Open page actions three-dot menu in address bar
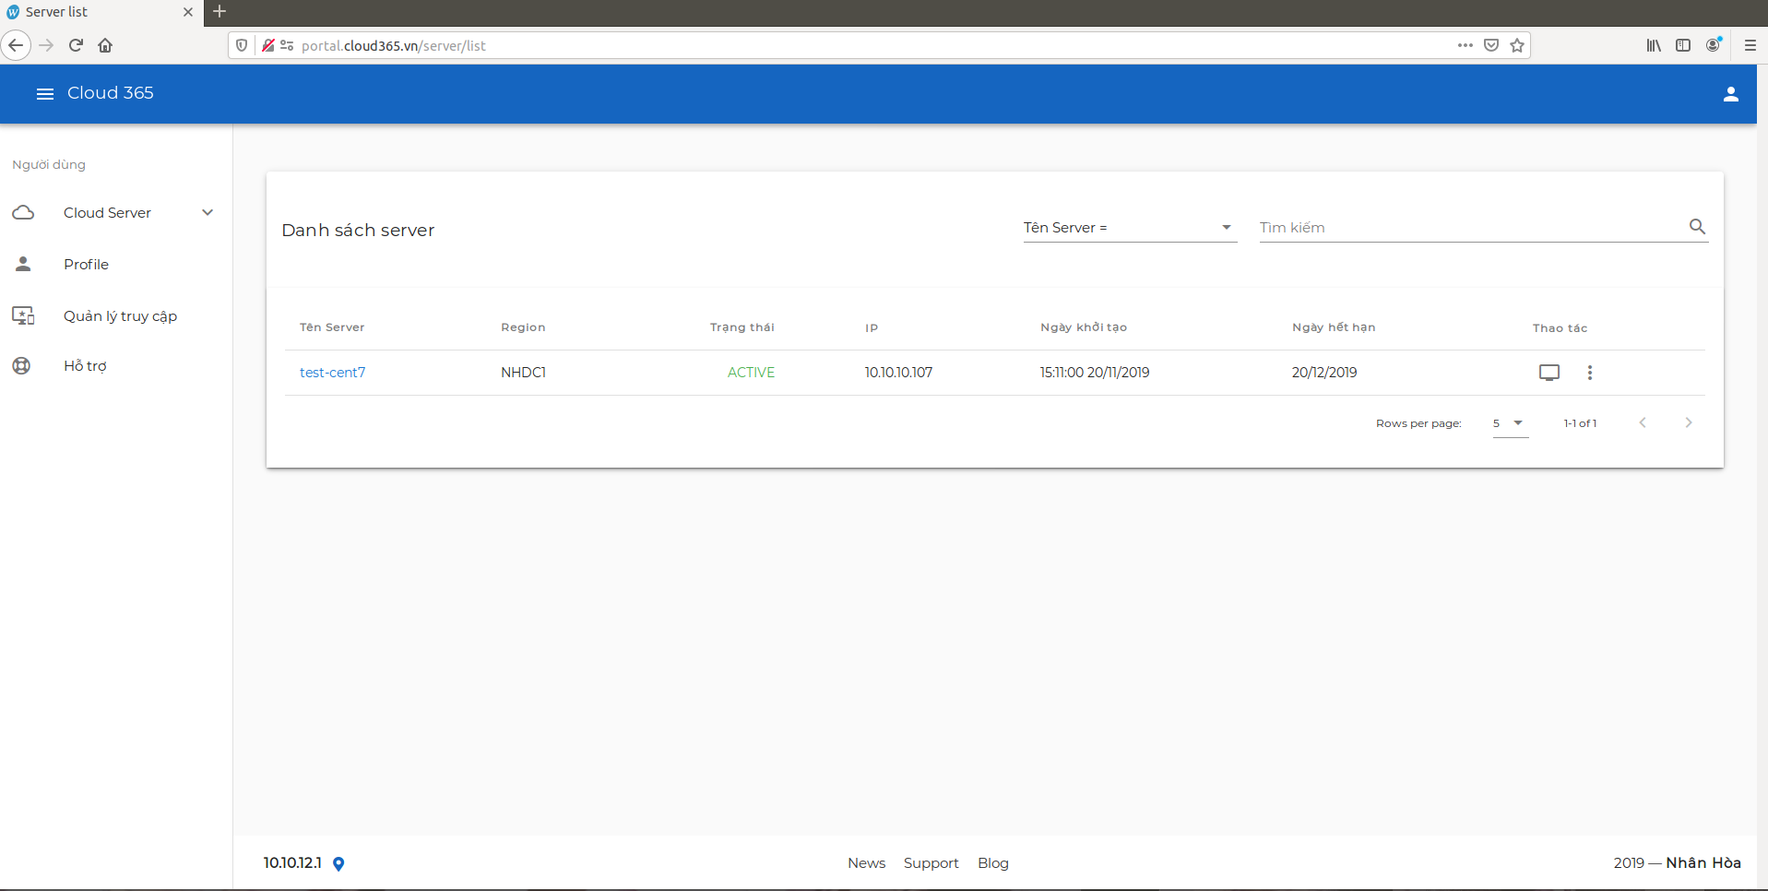The width and height of the screenshot is (1768, 891). pos(1465,45)
